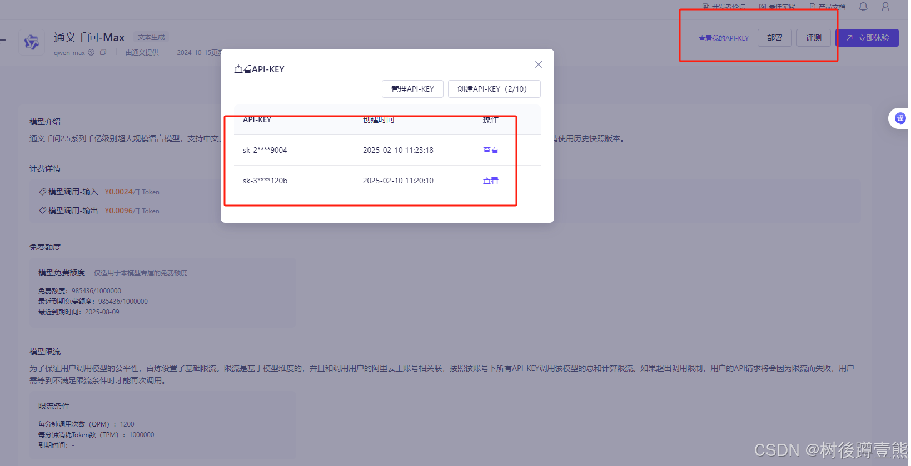
Task: Open notifications bell icon
Action: (863, 7)
